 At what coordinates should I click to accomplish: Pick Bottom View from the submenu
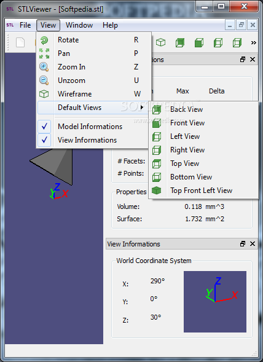point(203,177)
